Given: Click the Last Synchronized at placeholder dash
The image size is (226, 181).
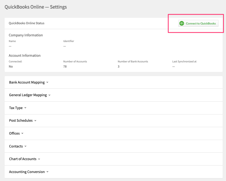Looking at the screenshot, I should click(173, 66).
